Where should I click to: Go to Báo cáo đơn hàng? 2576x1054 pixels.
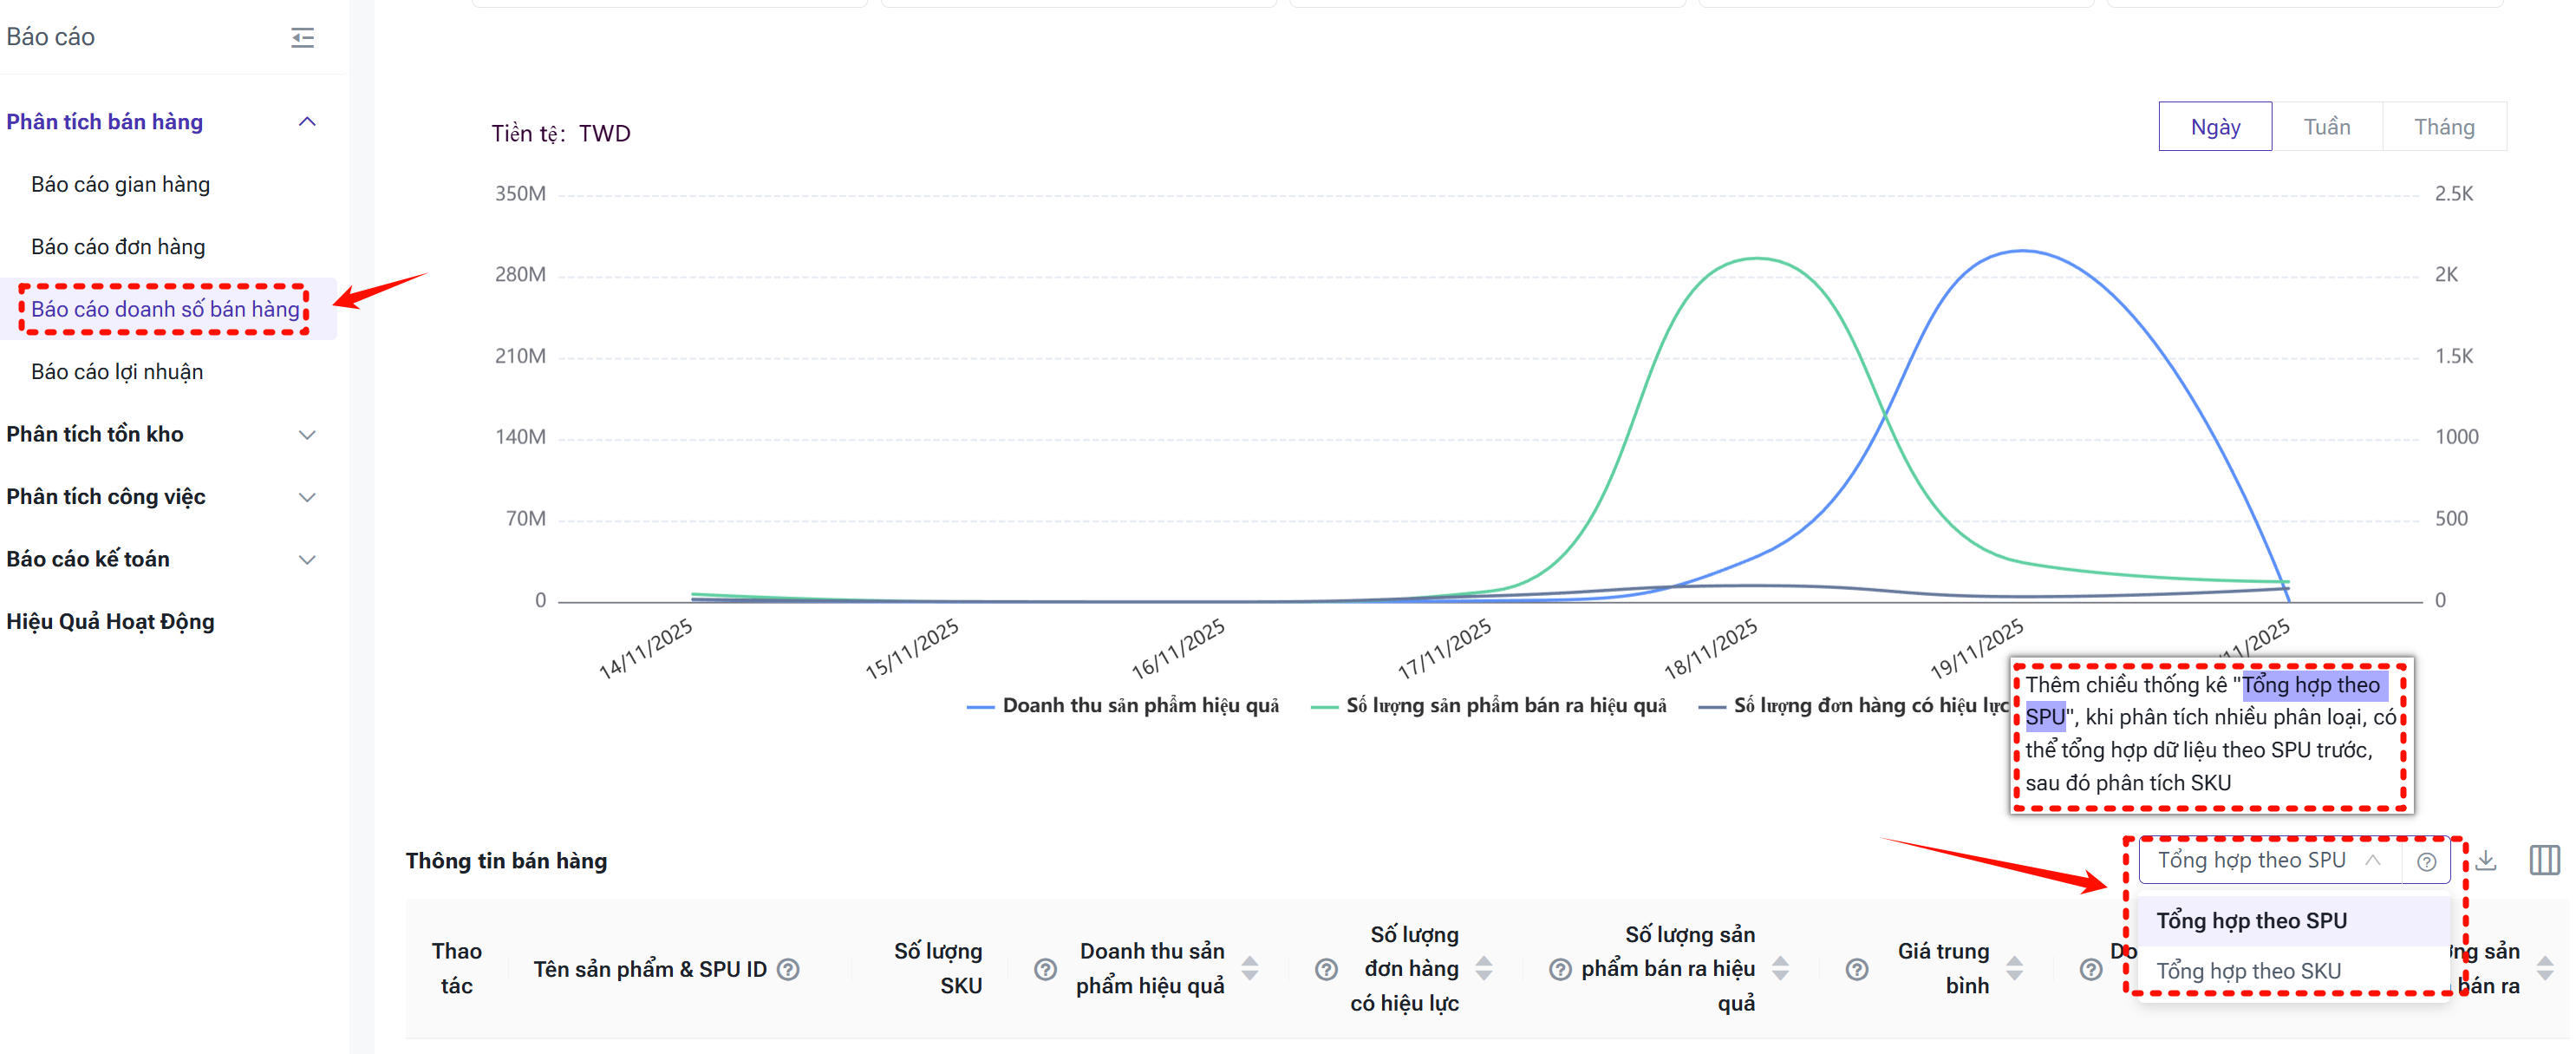[x=118, y=247]
